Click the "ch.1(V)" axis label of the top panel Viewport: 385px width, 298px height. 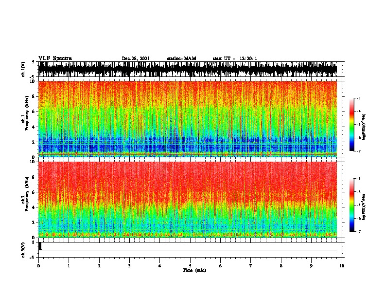coord(23,69)
